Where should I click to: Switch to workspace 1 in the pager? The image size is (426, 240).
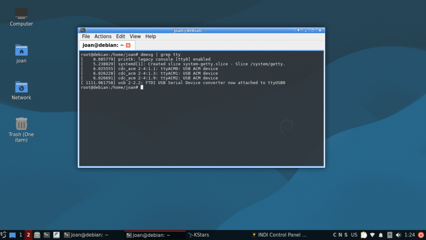pyautogui.click(x=20, y=235)
